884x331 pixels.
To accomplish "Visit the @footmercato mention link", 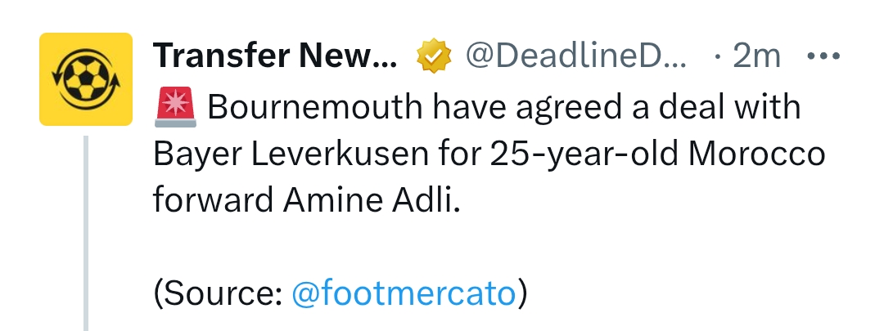I will pos(404,293).
